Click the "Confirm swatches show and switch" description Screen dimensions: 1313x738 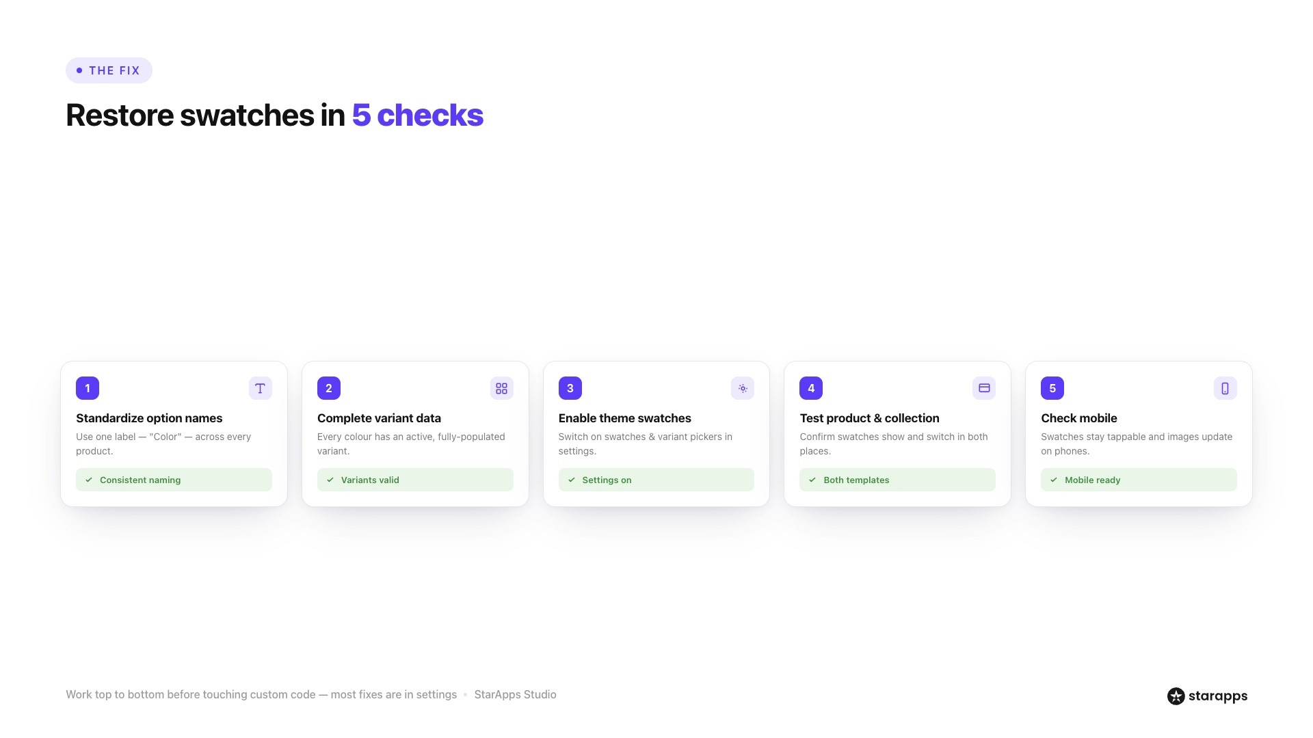893,443
